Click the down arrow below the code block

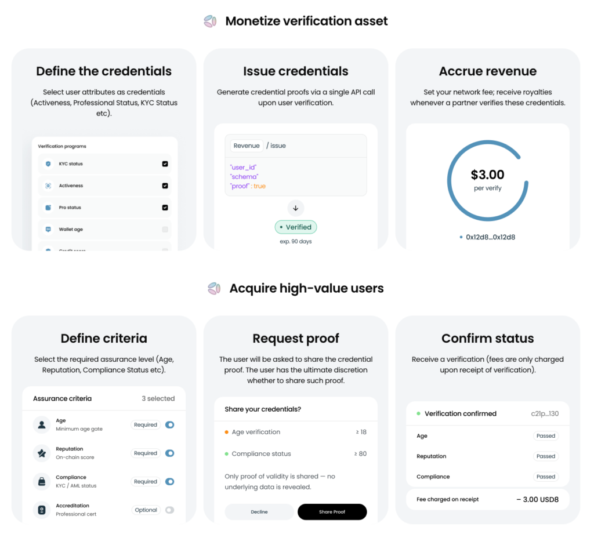point(295,208)
